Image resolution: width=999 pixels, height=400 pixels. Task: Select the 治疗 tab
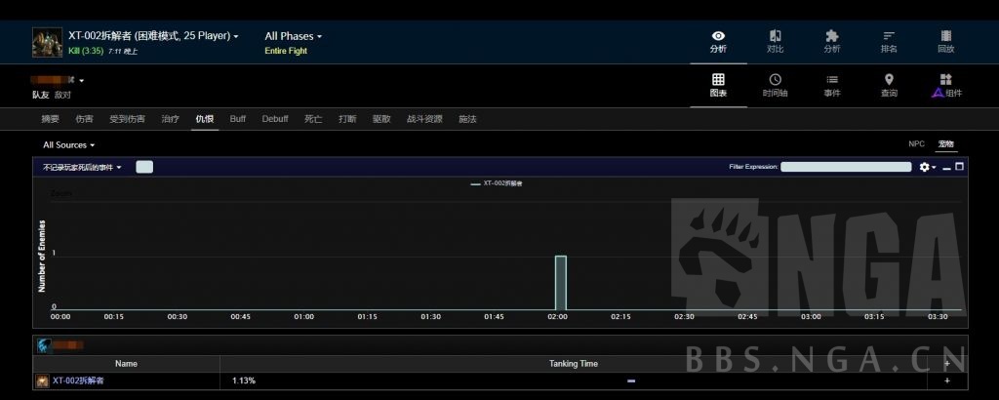170,119
